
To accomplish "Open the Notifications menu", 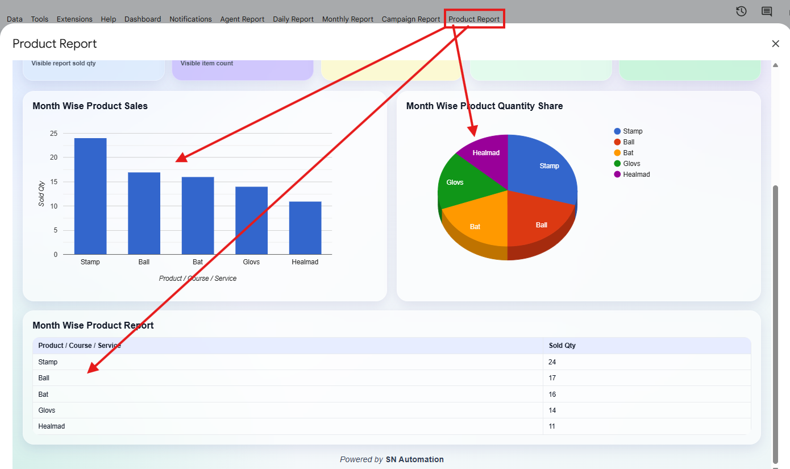I will point(190,19).
